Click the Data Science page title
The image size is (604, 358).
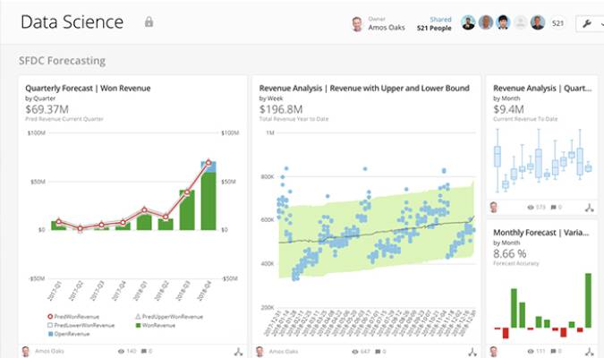72,22
